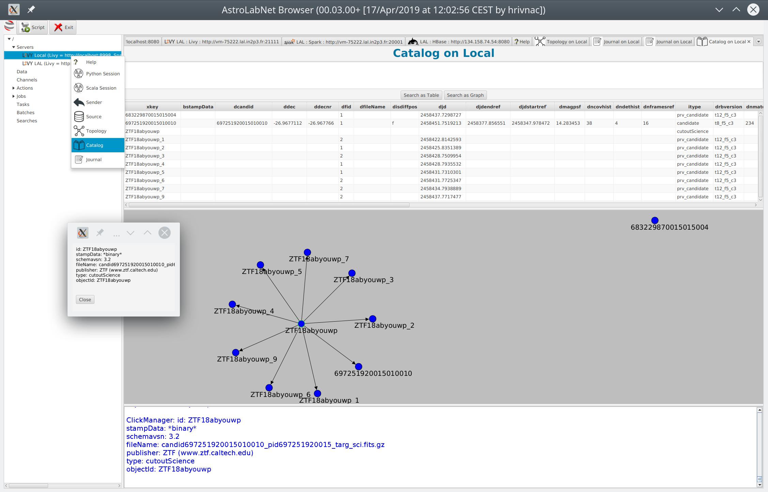Image resolution: width=768 pixels, height=492 pixels.
Task: Select Scala Session menu entry
Action: click(98, 88)
